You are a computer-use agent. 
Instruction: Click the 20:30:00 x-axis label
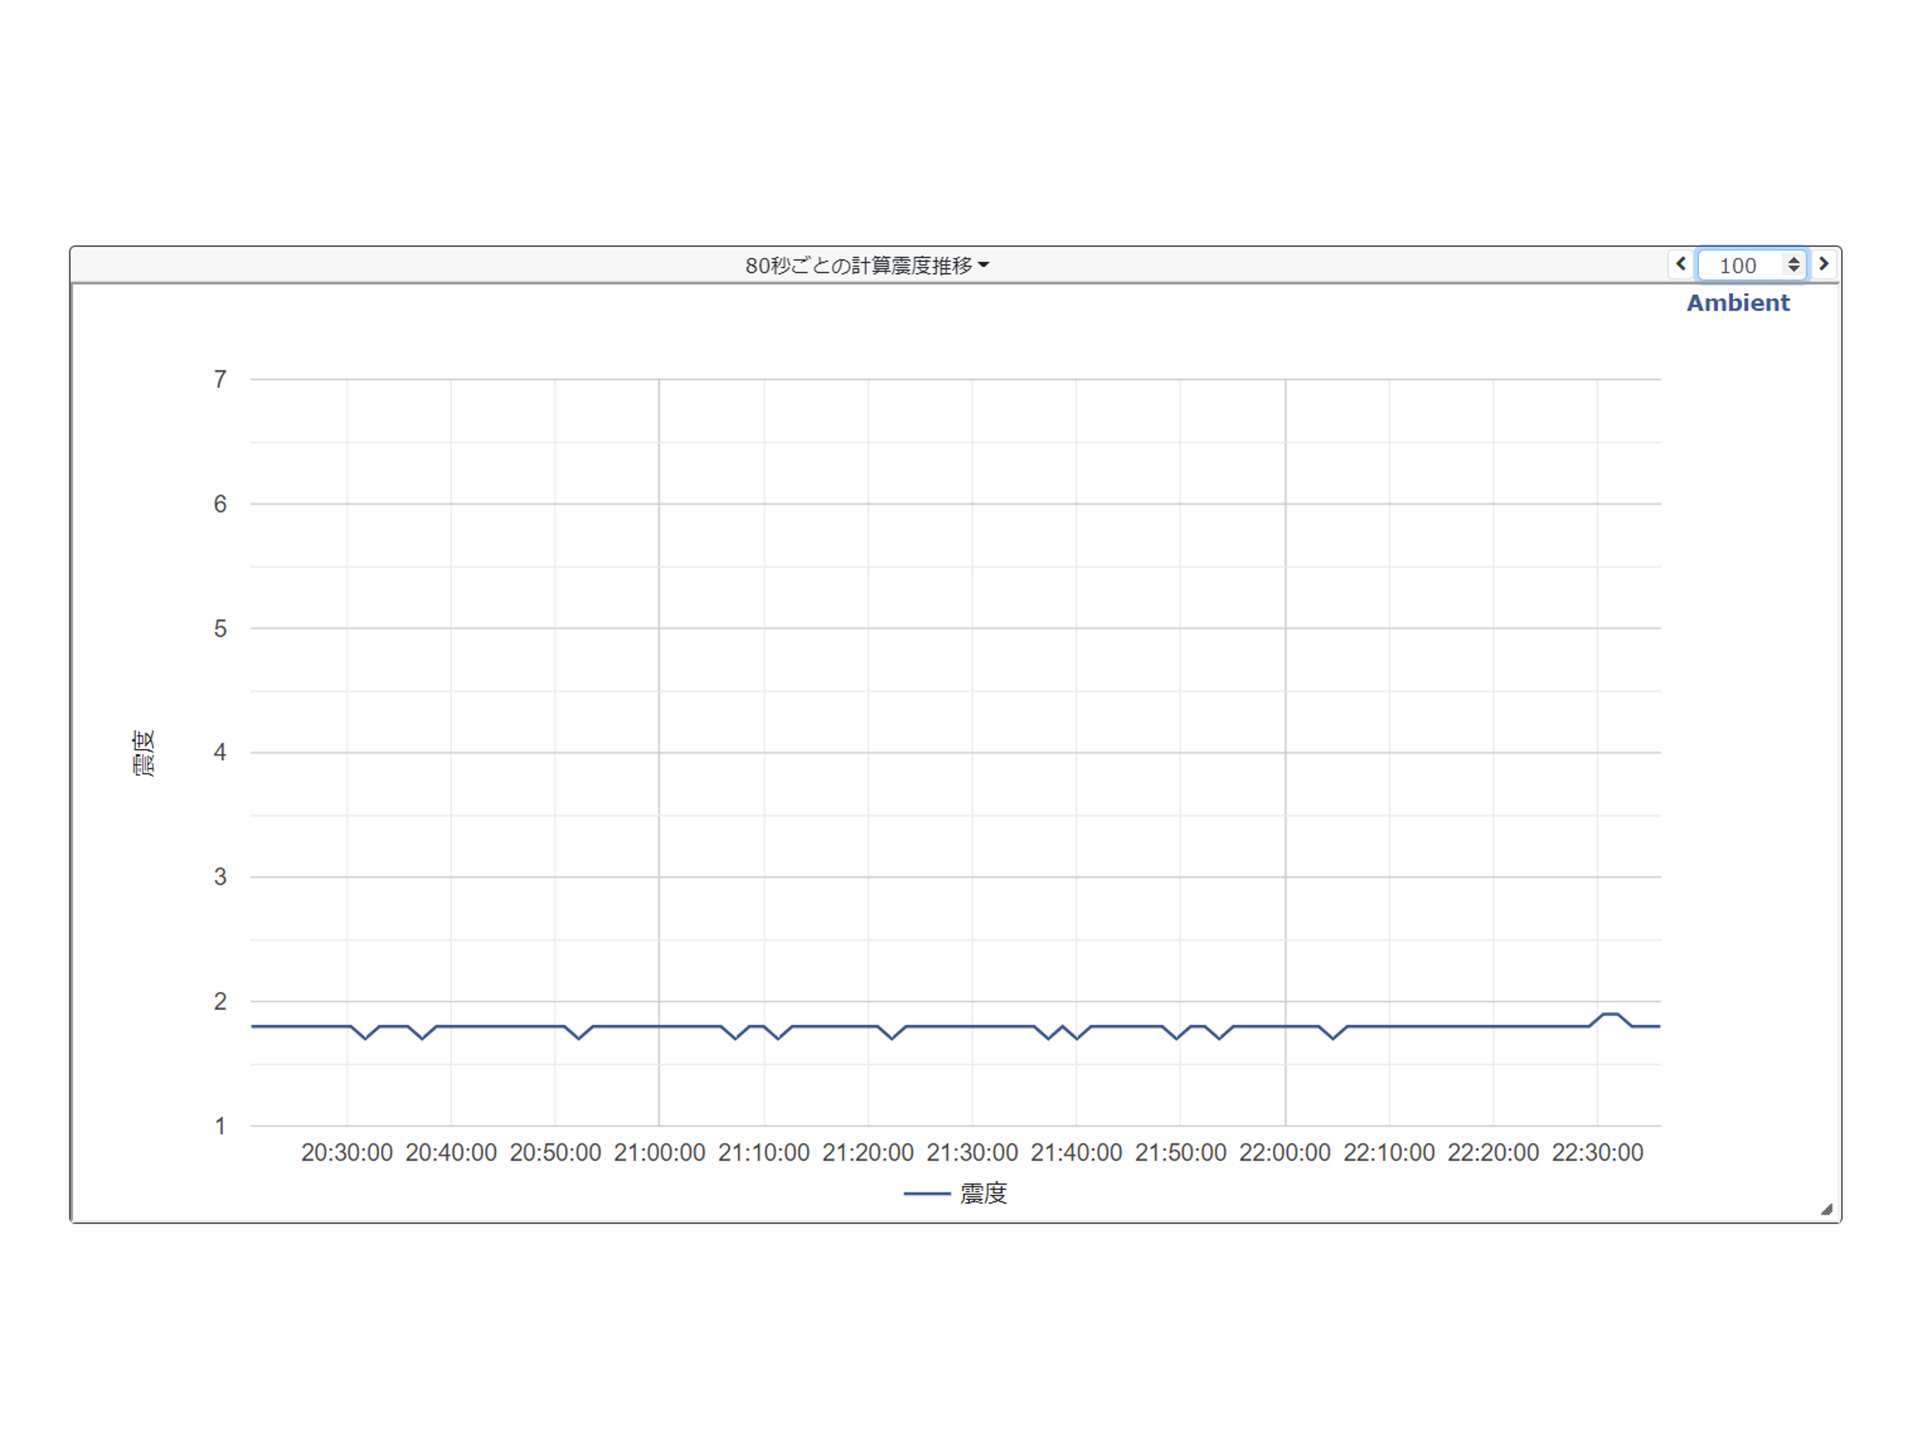tap(346, 1153)
